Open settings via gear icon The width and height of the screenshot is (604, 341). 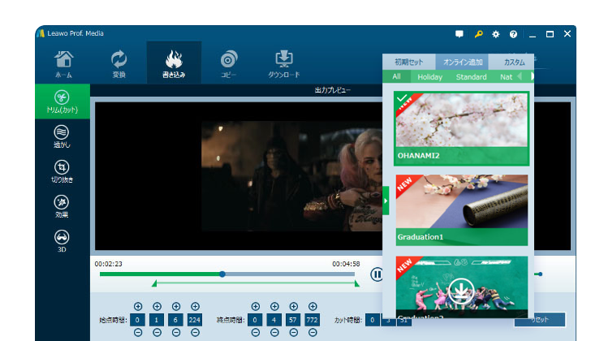pos(496,34)
